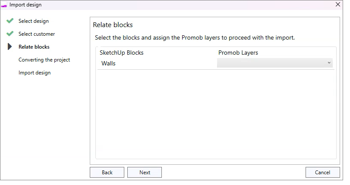Click the Promob app icon in title bar
This screenshot has height=185, width=350.
click(x=4, y=5)
